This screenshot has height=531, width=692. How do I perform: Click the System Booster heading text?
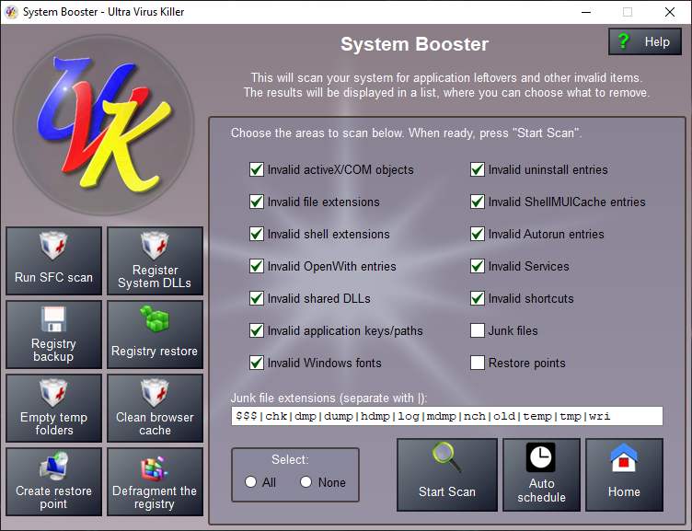[414, 44]
